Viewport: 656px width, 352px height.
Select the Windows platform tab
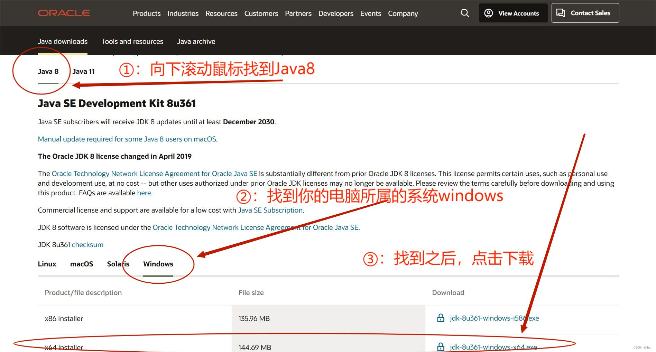158,264
